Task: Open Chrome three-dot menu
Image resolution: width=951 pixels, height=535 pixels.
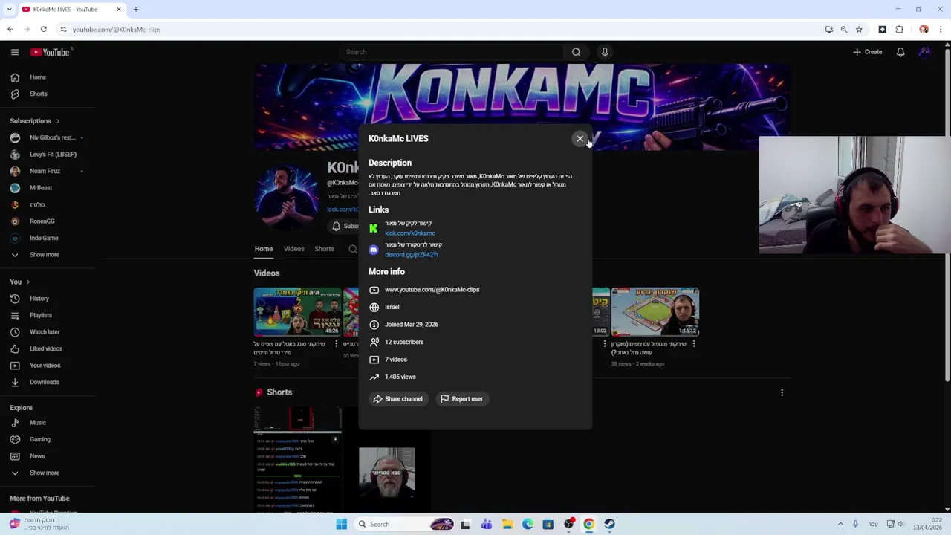Action: click(x=941, y=30)
